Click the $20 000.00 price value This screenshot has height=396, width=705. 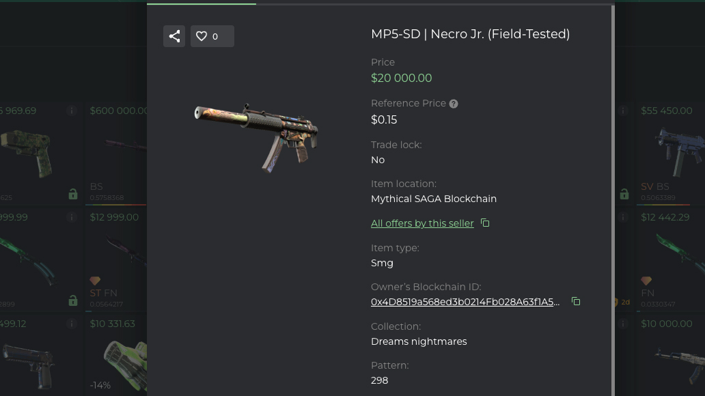(401, 78)
